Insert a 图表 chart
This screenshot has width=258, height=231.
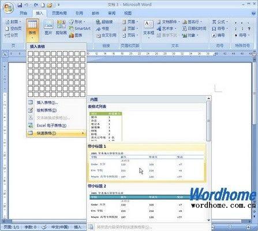[x=76, y=35]
